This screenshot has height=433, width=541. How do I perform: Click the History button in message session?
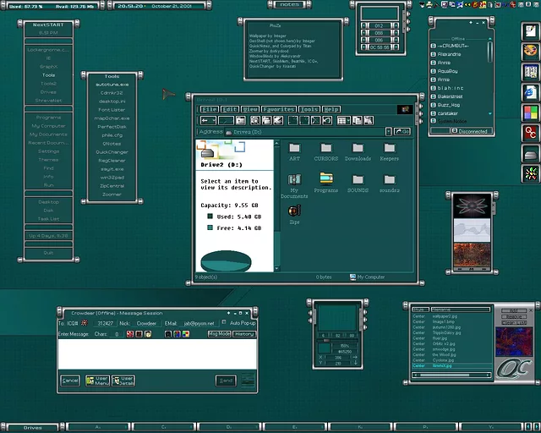(x=244, y=334)
